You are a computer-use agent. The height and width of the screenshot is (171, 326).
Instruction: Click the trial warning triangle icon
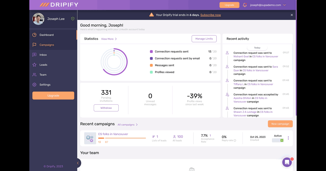[151, 15]
